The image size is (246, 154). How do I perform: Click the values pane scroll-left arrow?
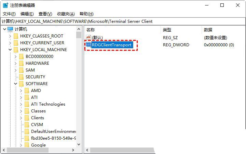(87, 150)
